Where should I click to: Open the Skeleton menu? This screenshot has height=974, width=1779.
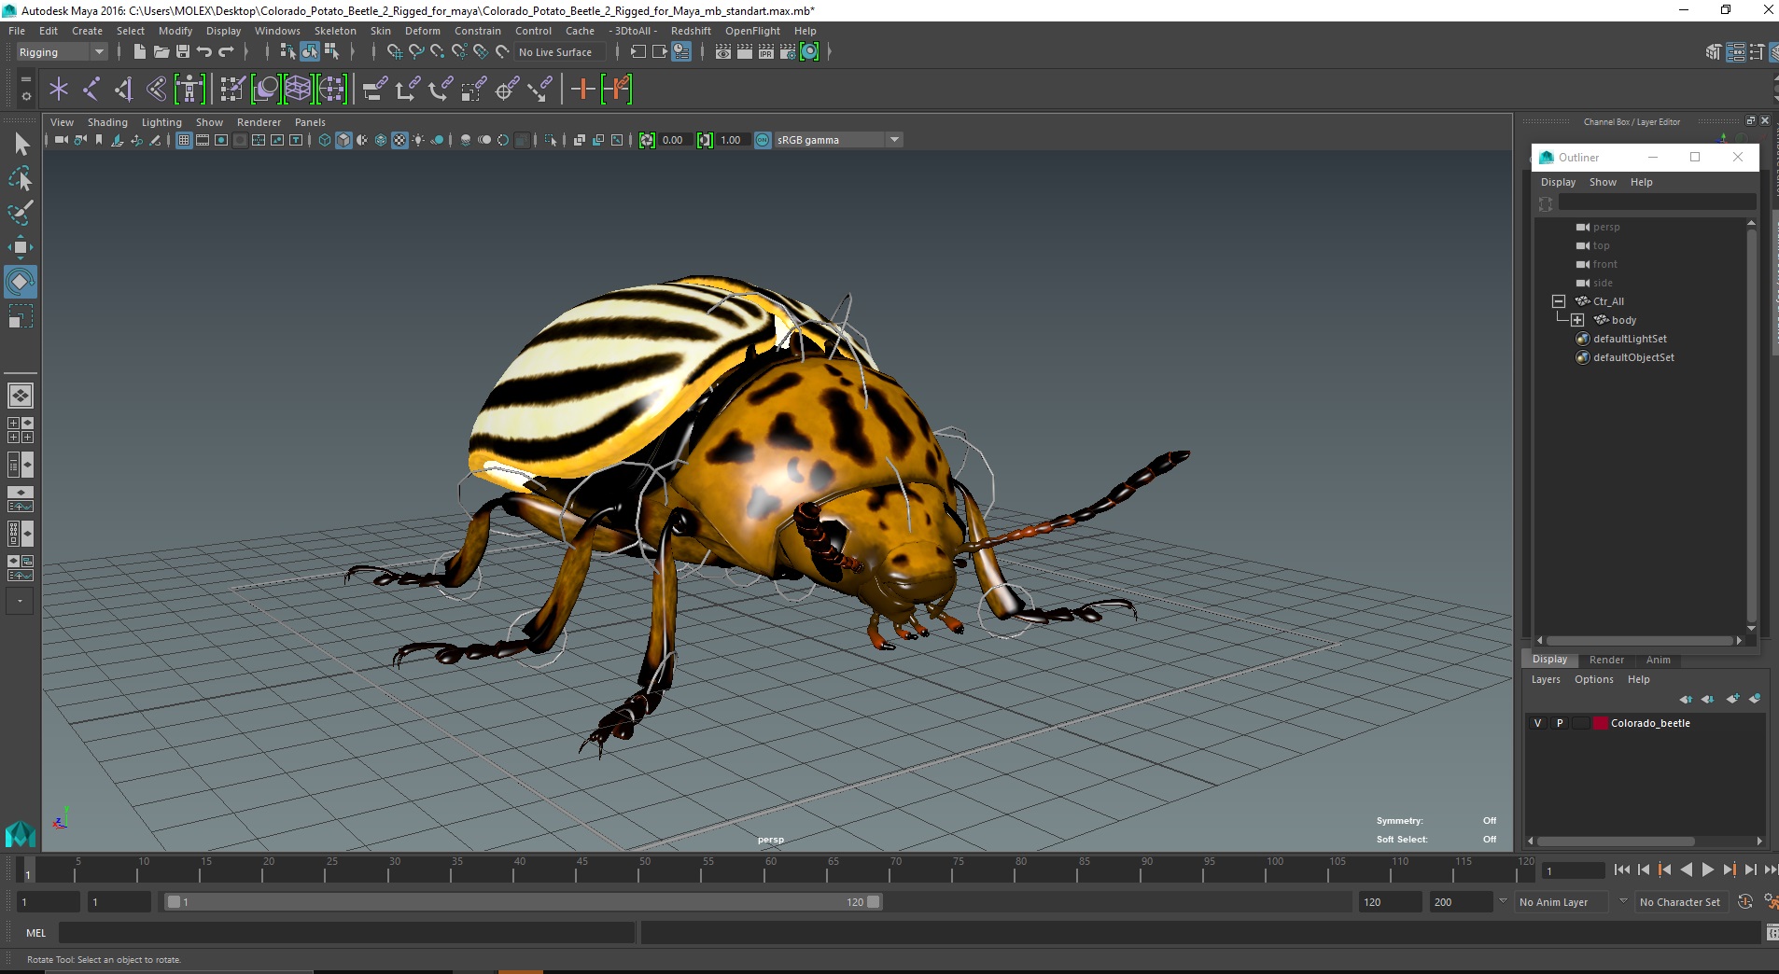click(x=335, y=31)
